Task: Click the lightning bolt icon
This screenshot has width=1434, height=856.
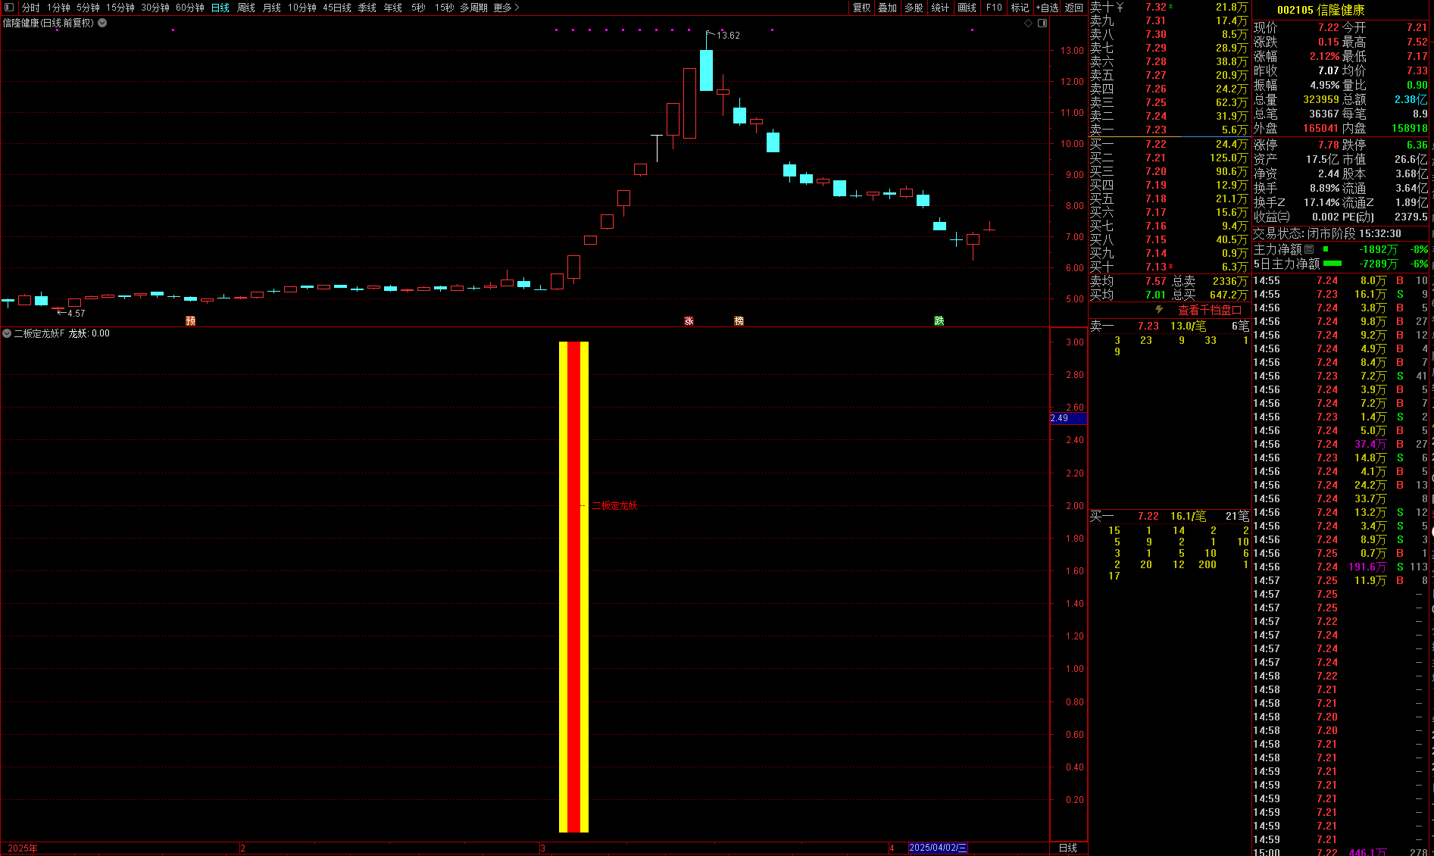Action: [1158, 310]
